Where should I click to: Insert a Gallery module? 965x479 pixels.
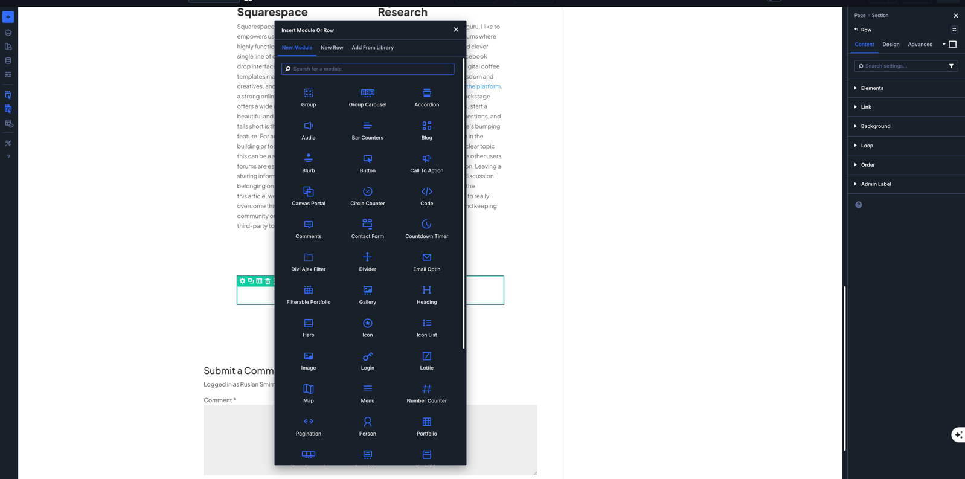pyautogui.click(x=367, y=295)
